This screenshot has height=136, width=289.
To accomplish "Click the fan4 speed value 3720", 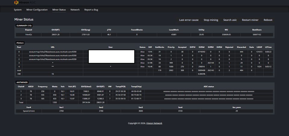I will tap(180, 111).
